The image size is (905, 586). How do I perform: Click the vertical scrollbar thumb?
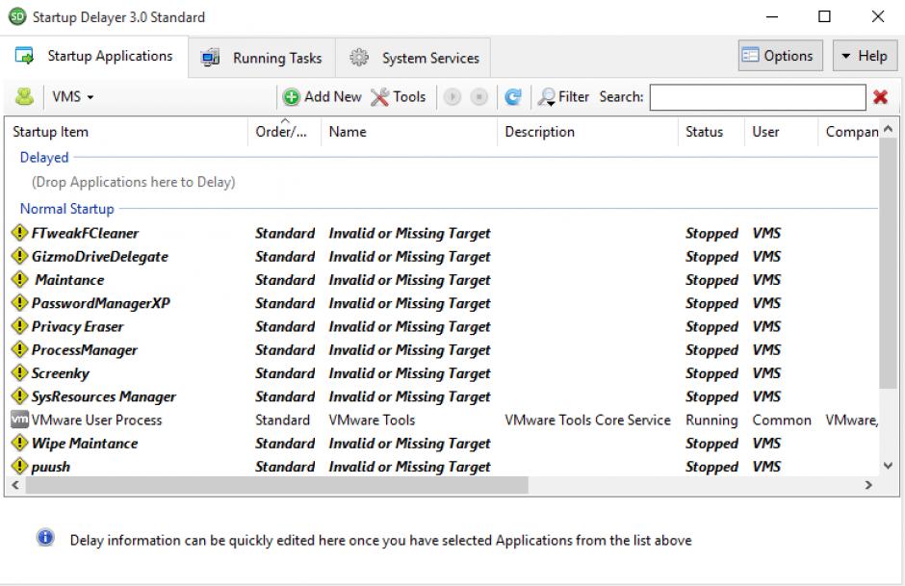pos(889,264)
